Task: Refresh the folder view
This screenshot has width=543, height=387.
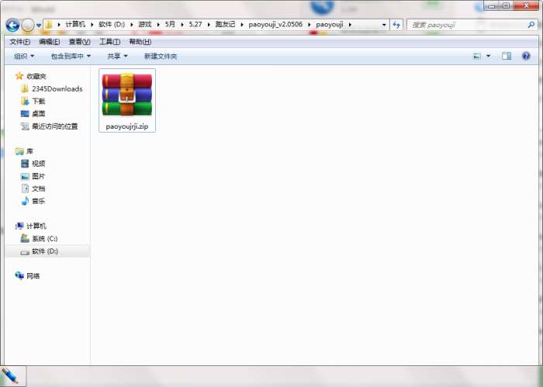Action: (396, 25)
